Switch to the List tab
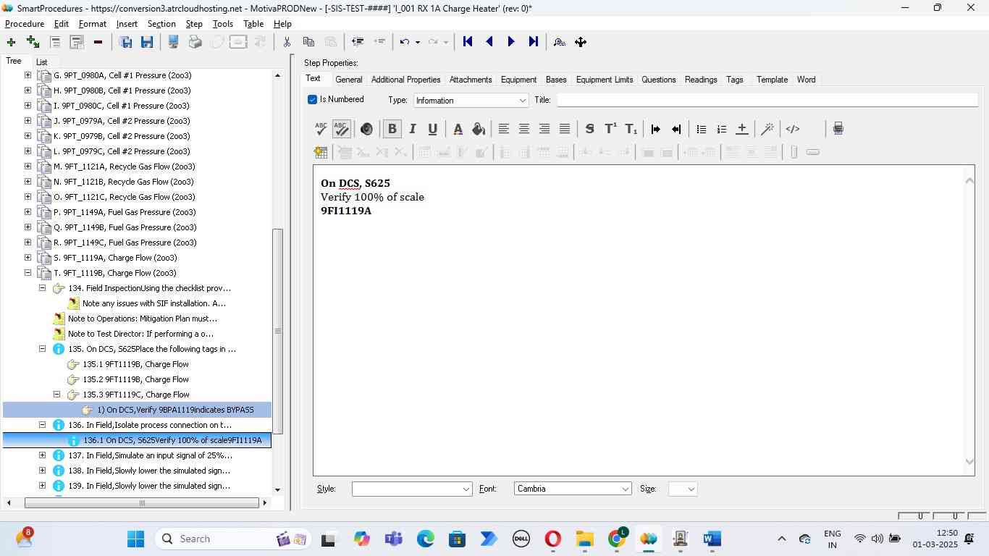 pos(42,62)
